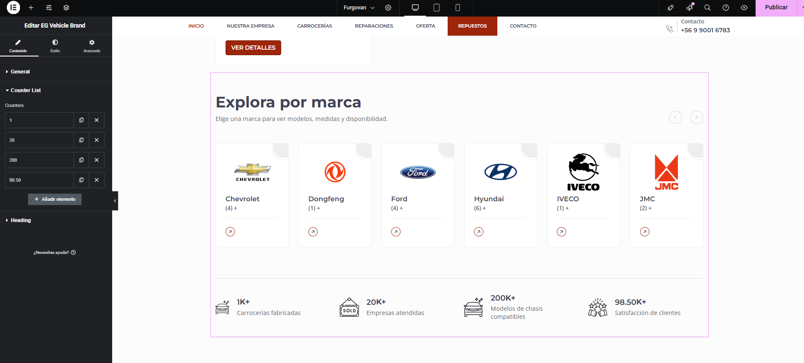804x363 pixels.
Task: Click the rocket launch icon
Action: tap(671, 8)
